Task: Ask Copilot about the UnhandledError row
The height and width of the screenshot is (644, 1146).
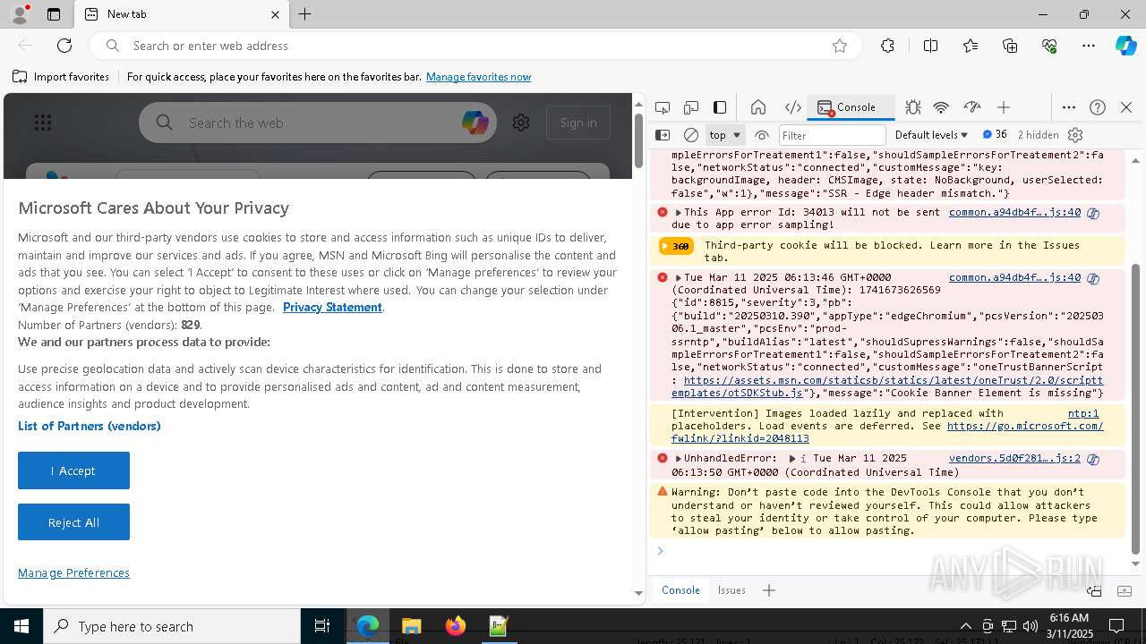Action: point(1093,459)
